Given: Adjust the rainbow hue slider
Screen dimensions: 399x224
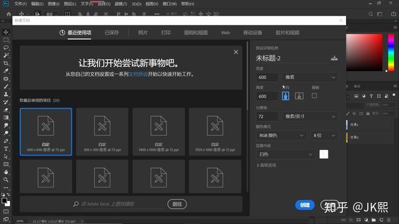Looking at the screenshot, I should click(391, 52).
